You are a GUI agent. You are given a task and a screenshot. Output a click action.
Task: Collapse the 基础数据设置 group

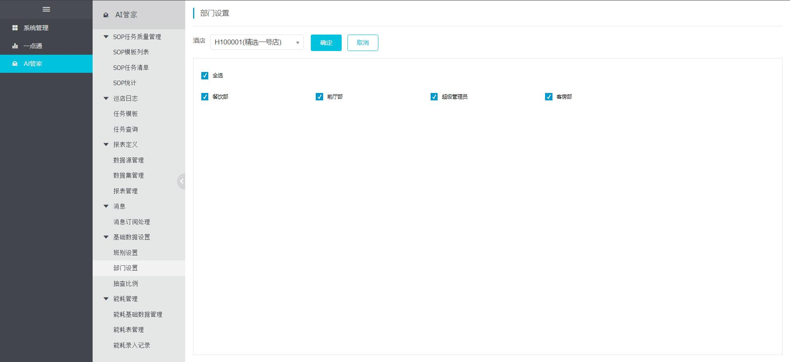[106, 237]
